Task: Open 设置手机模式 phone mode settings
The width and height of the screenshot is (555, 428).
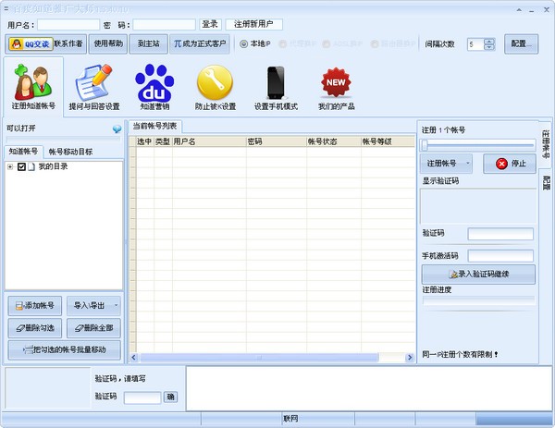Action: tap(276, 90)
